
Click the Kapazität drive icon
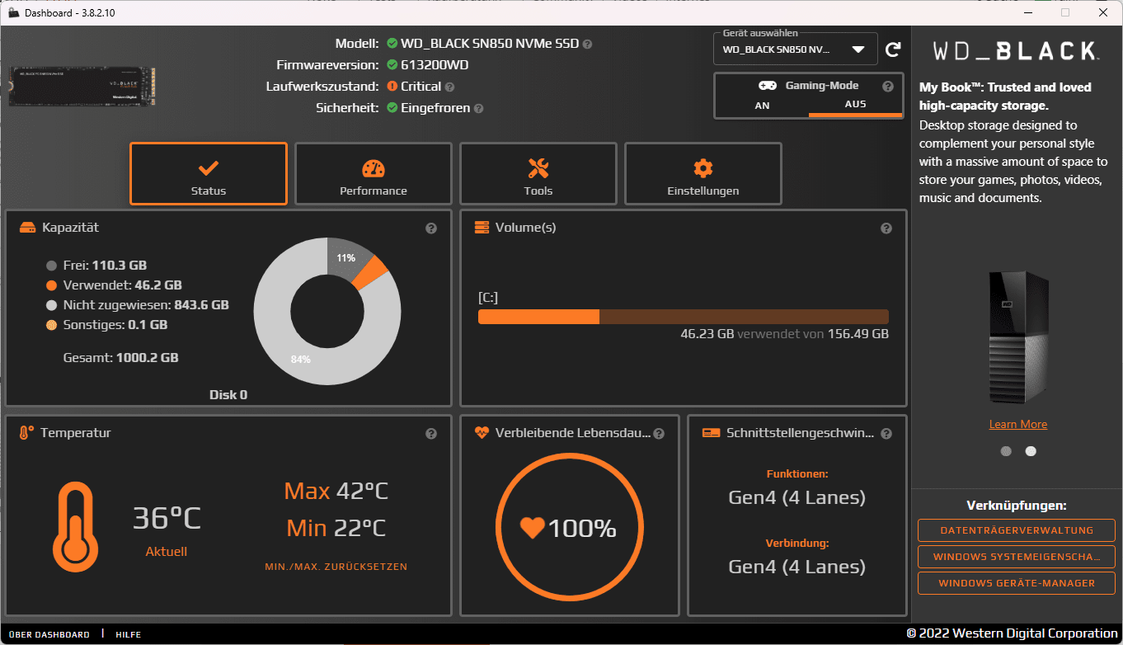tap(28, 228)
